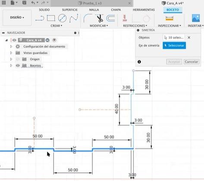Screen dimensions: 204x181
Task: Save the document with the disk icon
Action: (24, 3)
